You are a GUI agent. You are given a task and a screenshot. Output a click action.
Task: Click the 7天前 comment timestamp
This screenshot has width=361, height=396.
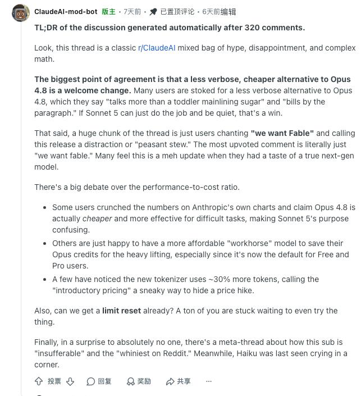tap(132, 12)
